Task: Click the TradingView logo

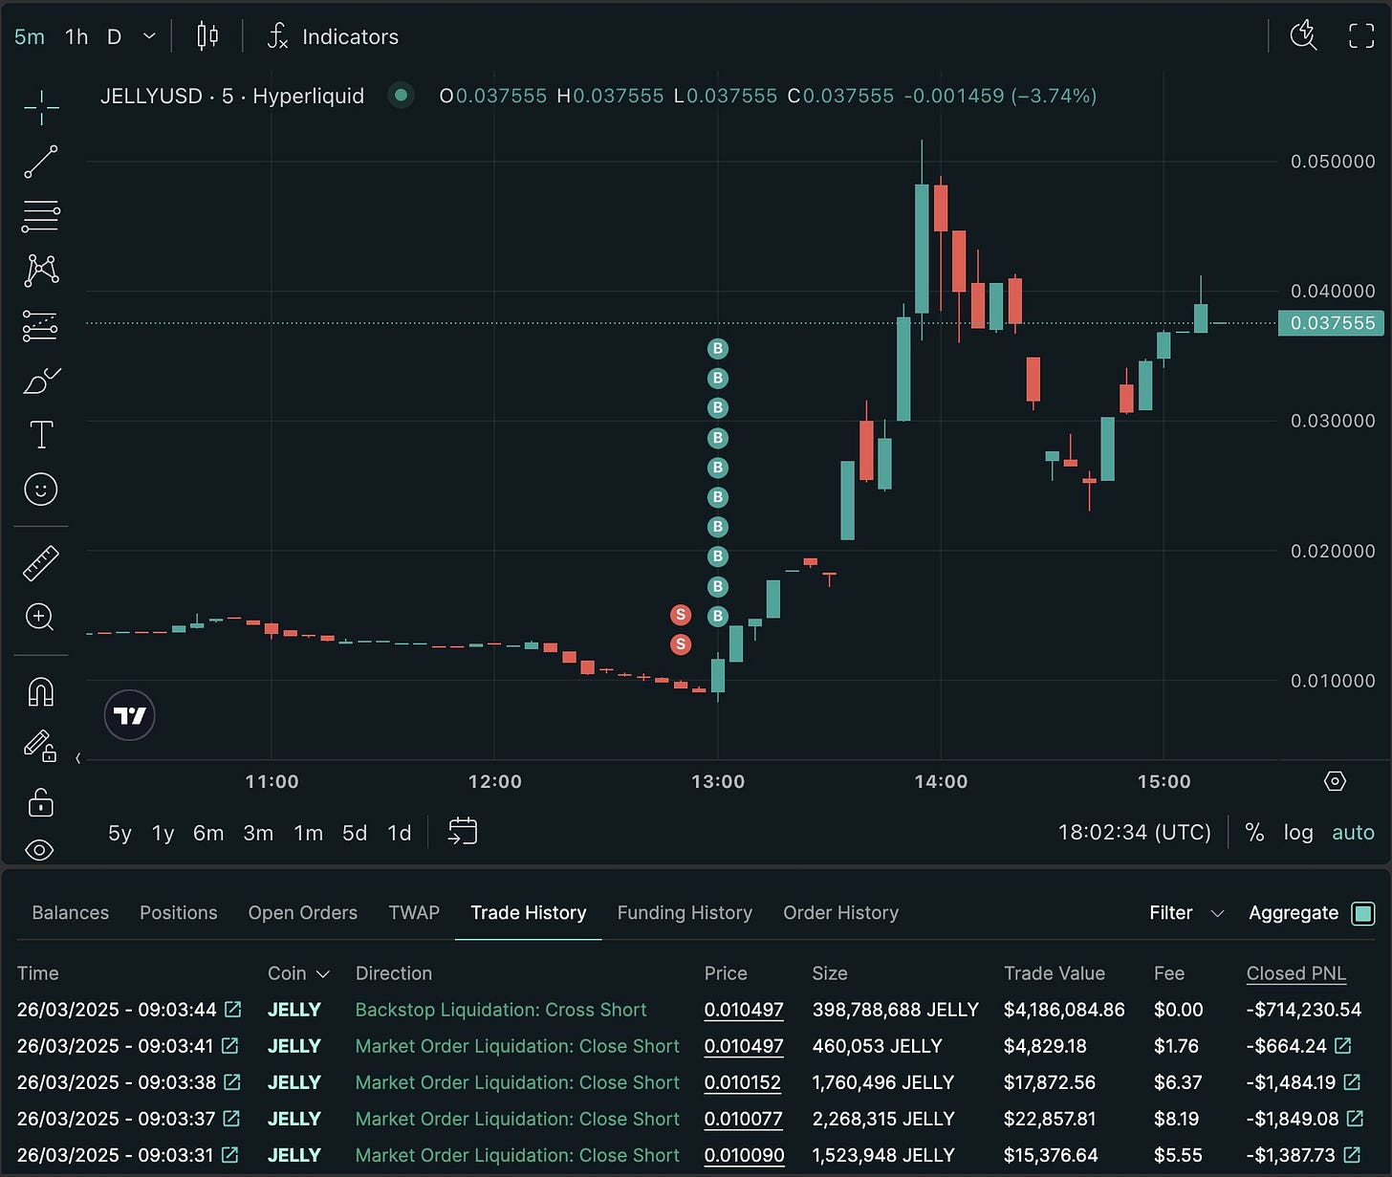Action: (129, 715)
